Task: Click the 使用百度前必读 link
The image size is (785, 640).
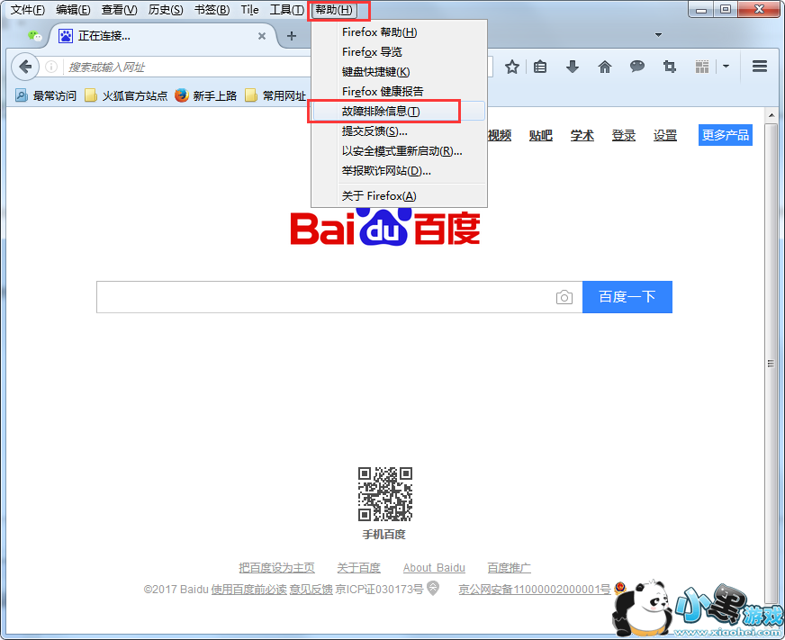Action: click(248, 590)
